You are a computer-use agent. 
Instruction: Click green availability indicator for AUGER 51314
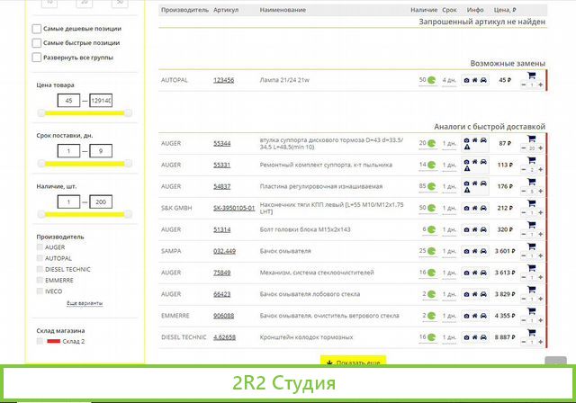[x=430, y=229]
